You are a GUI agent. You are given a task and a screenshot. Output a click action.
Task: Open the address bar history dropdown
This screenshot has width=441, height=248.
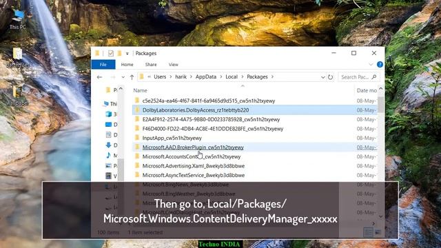pos(322,77)
